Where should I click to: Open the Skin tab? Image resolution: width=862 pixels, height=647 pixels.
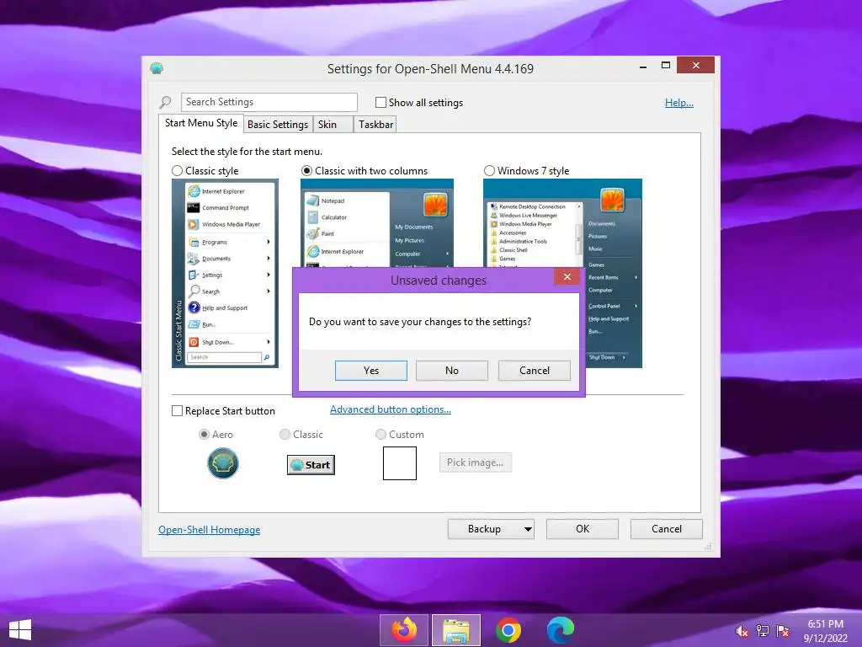tap(333, 125)
